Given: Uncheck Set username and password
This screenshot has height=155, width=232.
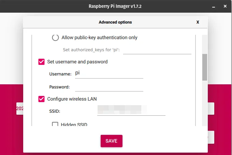Looking at the screenshot, I should (x=42, y=62).
